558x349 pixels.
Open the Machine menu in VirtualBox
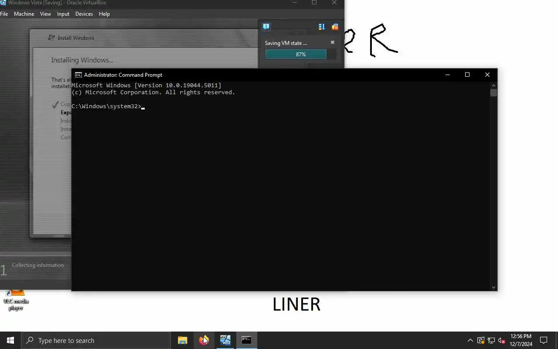pos(24,14)
